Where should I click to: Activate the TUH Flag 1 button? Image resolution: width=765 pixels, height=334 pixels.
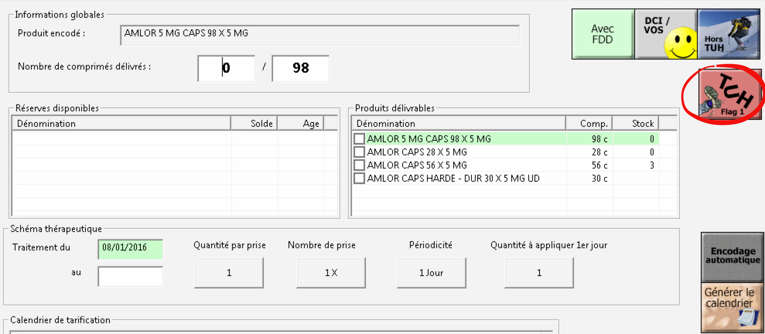(x=730, y=94)
